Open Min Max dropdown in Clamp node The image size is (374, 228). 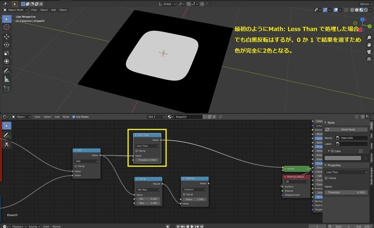tap(148, 190)
